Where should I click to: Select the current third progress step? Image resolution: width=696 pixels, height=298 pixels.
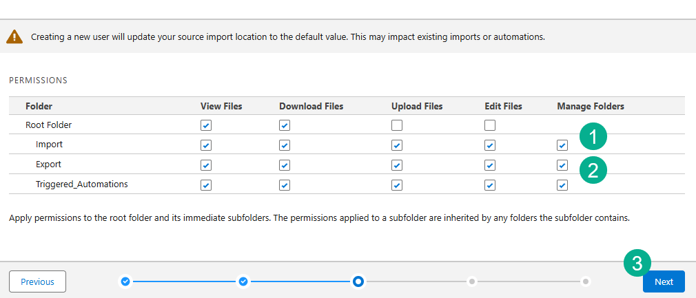(x=358, y=281)
